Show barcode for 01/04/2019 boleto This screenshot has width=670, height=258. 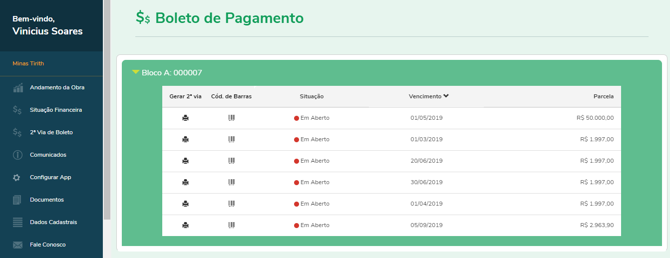click(231, 204)
